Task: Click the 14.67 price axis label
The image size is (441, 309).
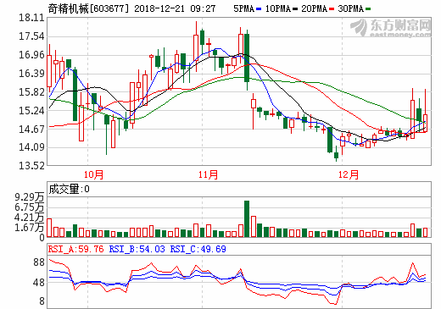Action: click(x=31, y=129)
